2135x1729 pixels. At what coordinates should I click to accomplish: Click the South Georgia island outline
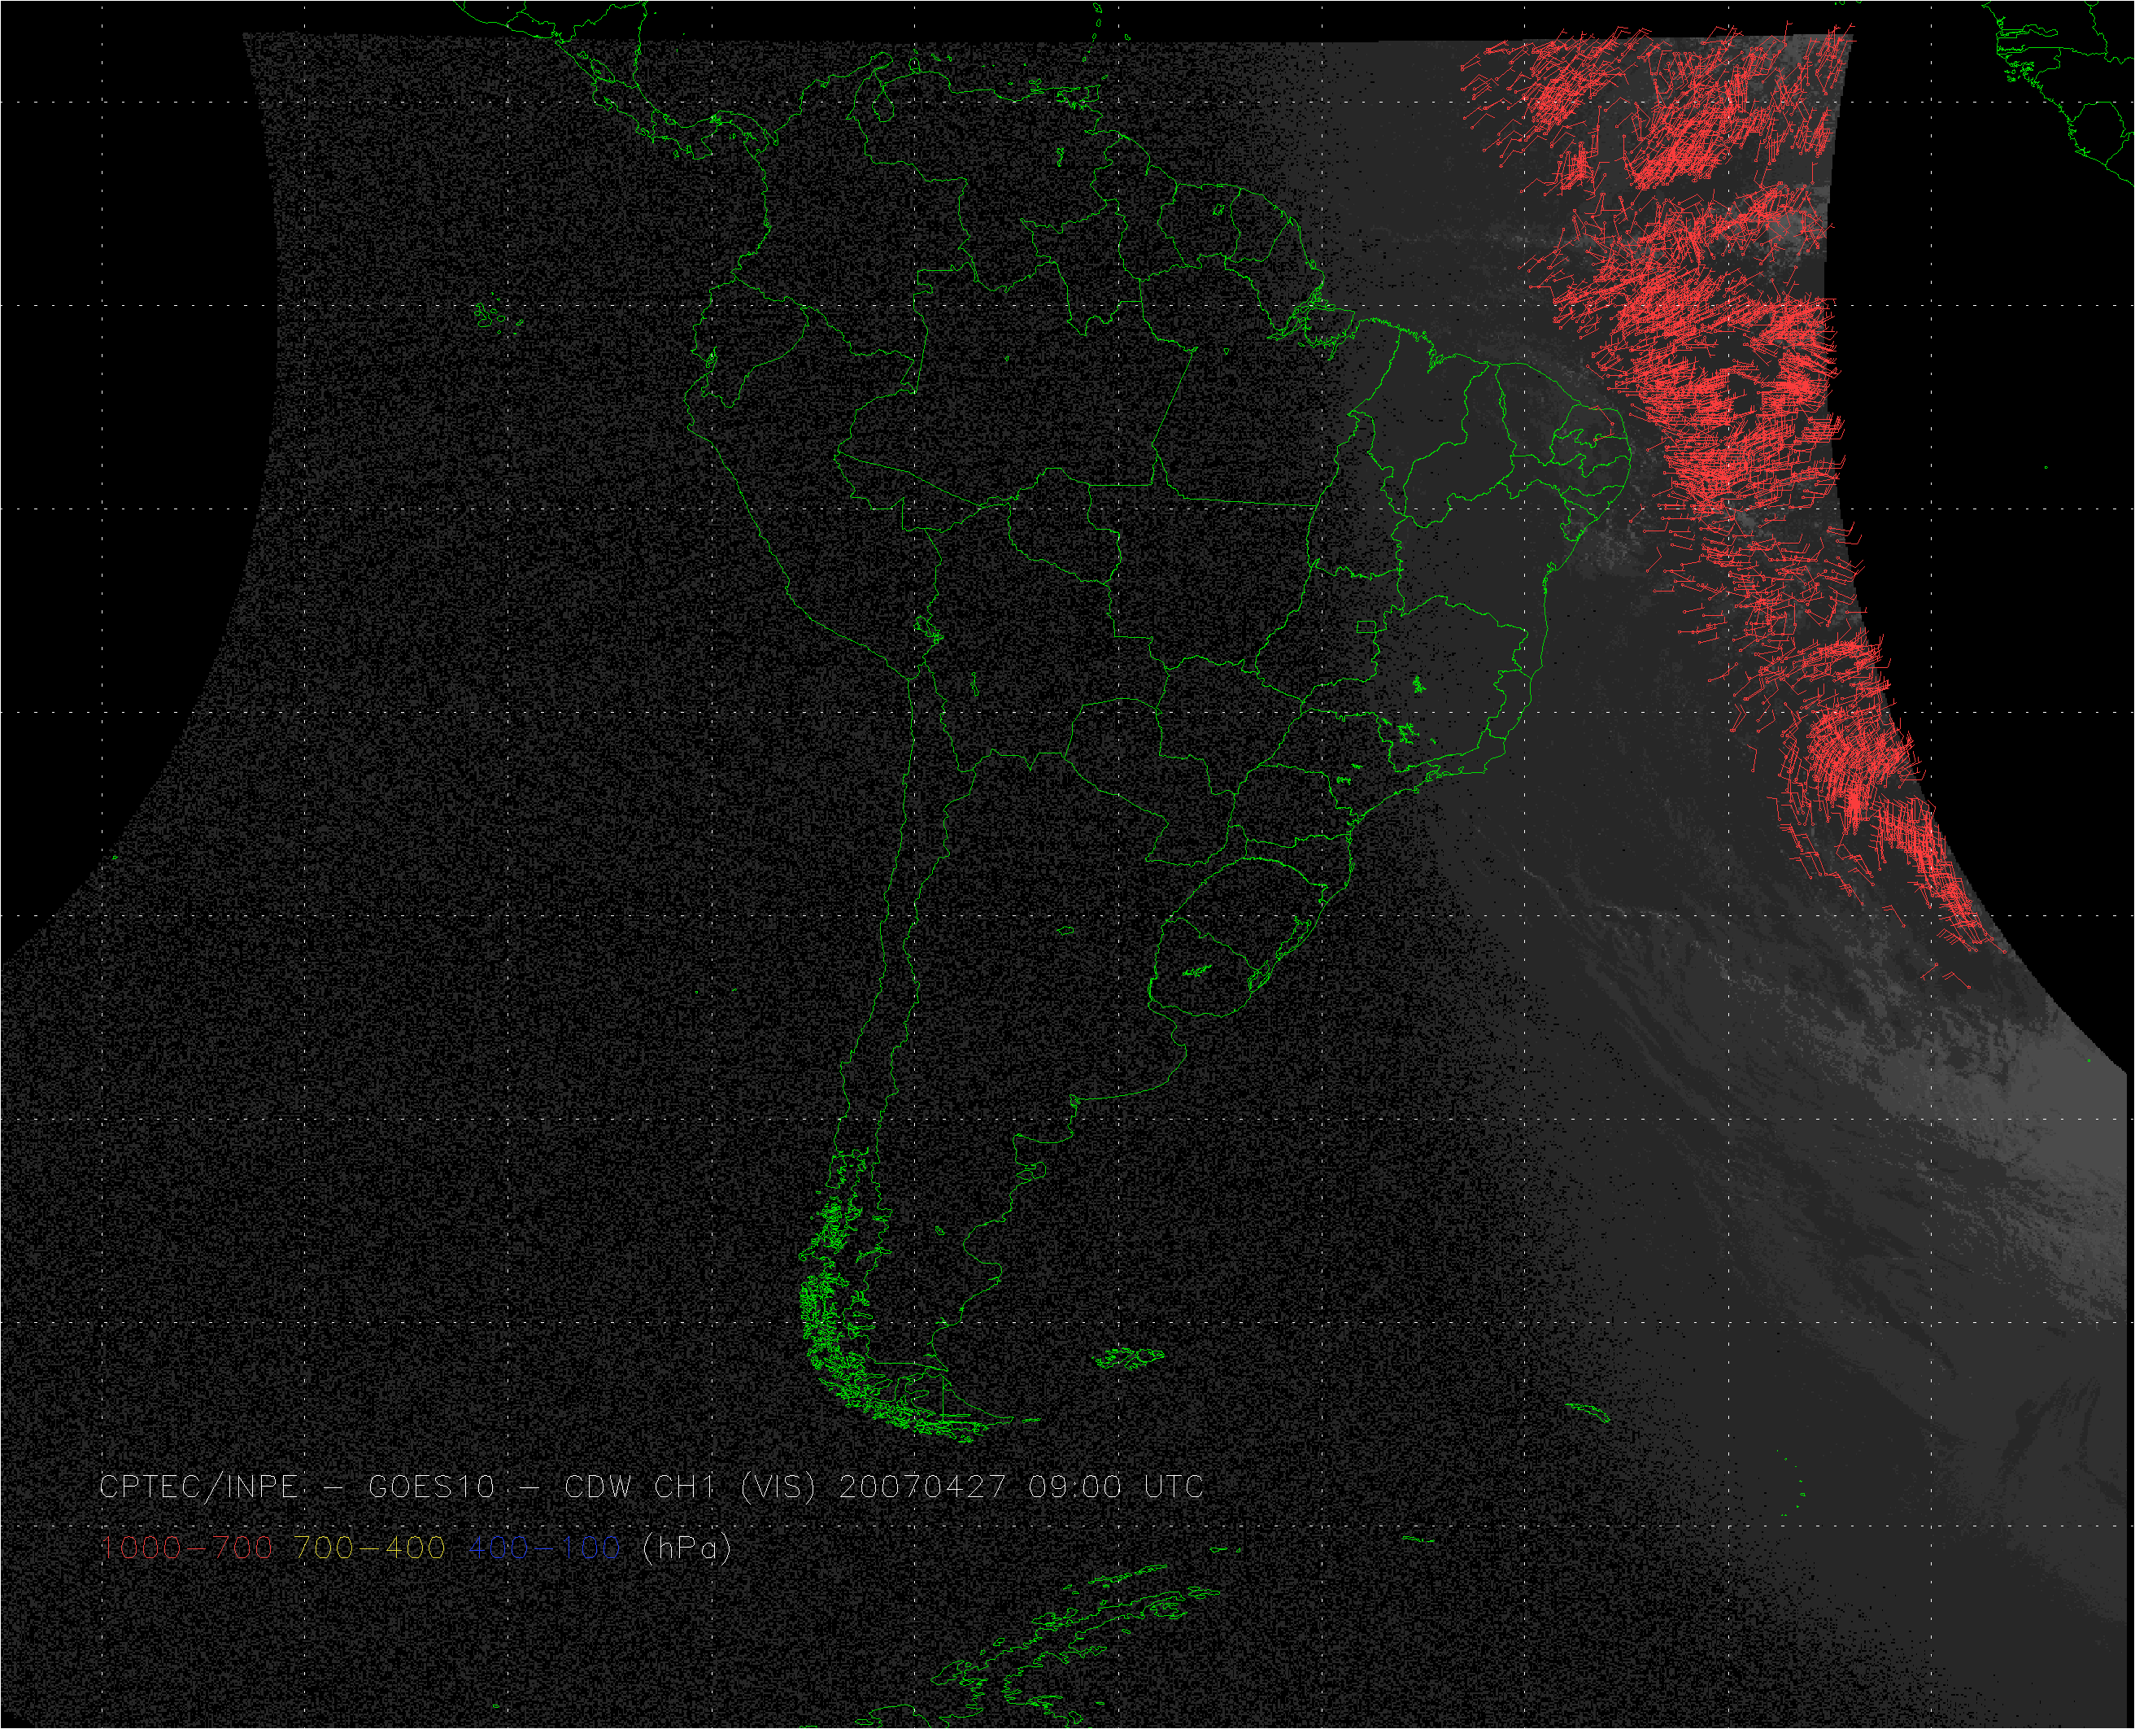1588,1412
